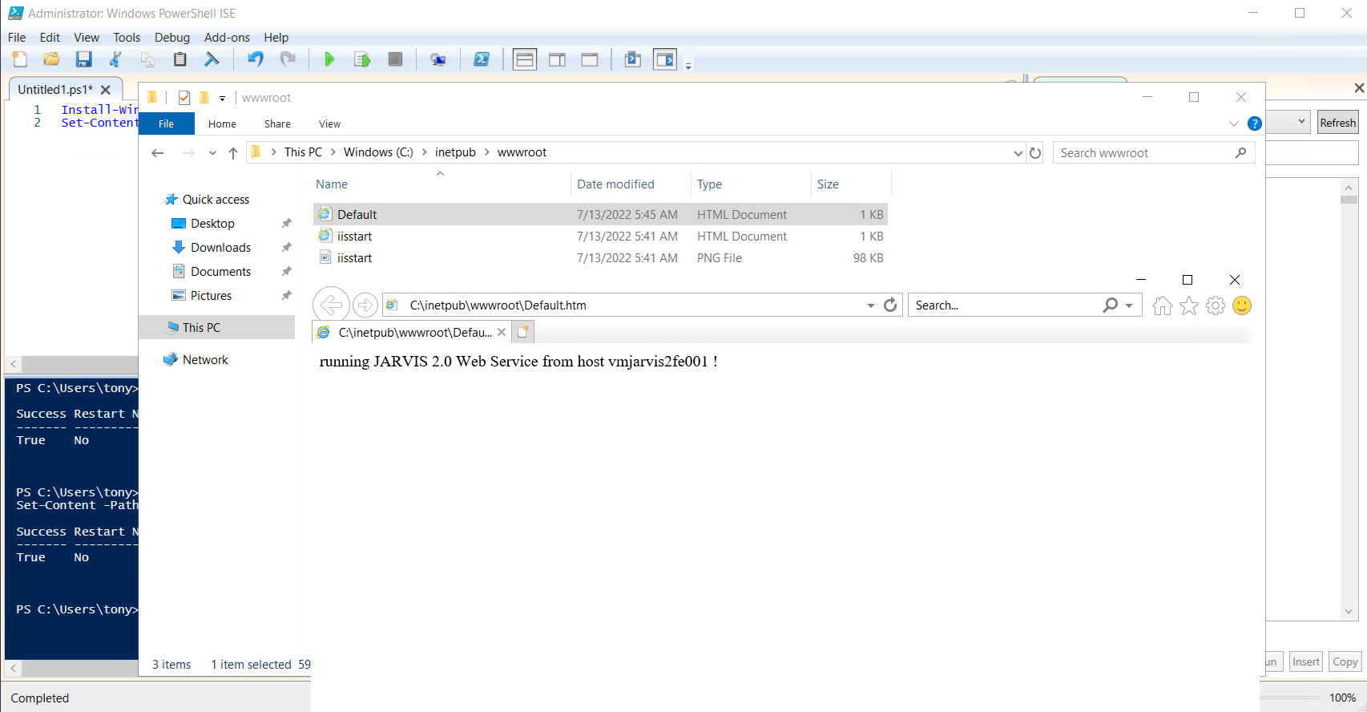This screenshot has height=712, width=1367.
Task: Open Internet Explorer tools gear icon
Action: [x=1216, y=305]
